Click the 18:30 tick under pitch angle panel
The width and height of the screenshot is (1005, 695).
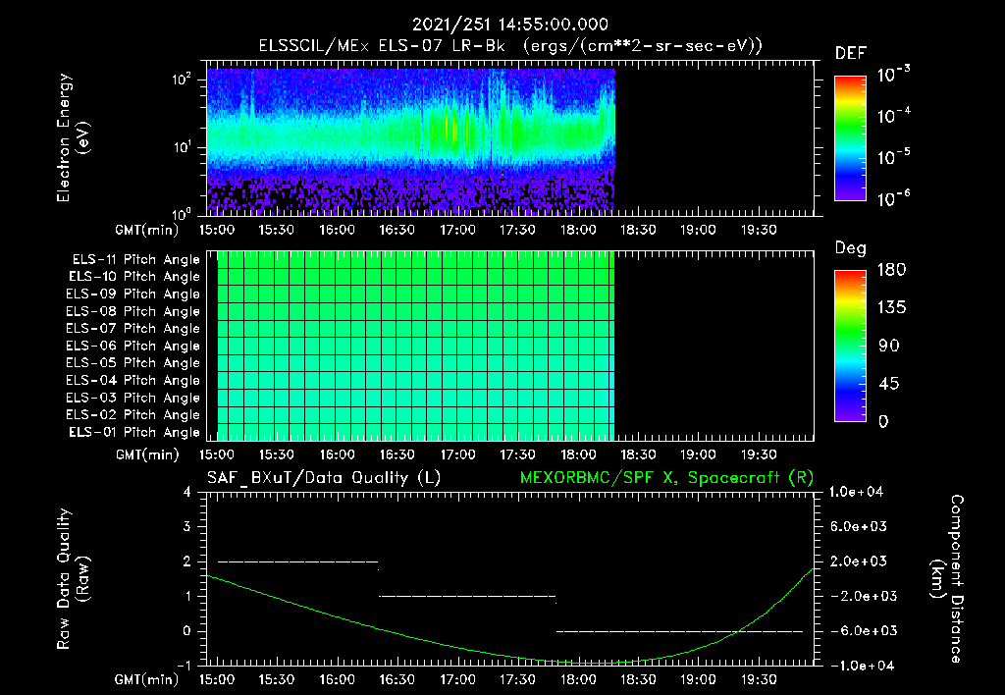tap(638, 454)
